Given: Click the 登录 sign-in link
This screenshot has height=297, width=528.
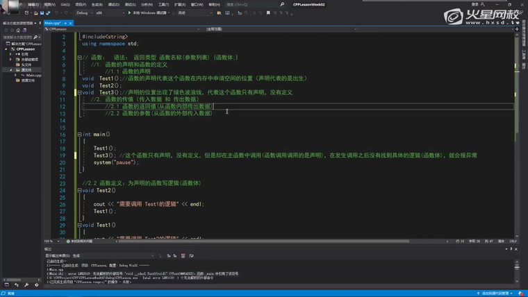Looking at the screenshot, I should (475, 3).
